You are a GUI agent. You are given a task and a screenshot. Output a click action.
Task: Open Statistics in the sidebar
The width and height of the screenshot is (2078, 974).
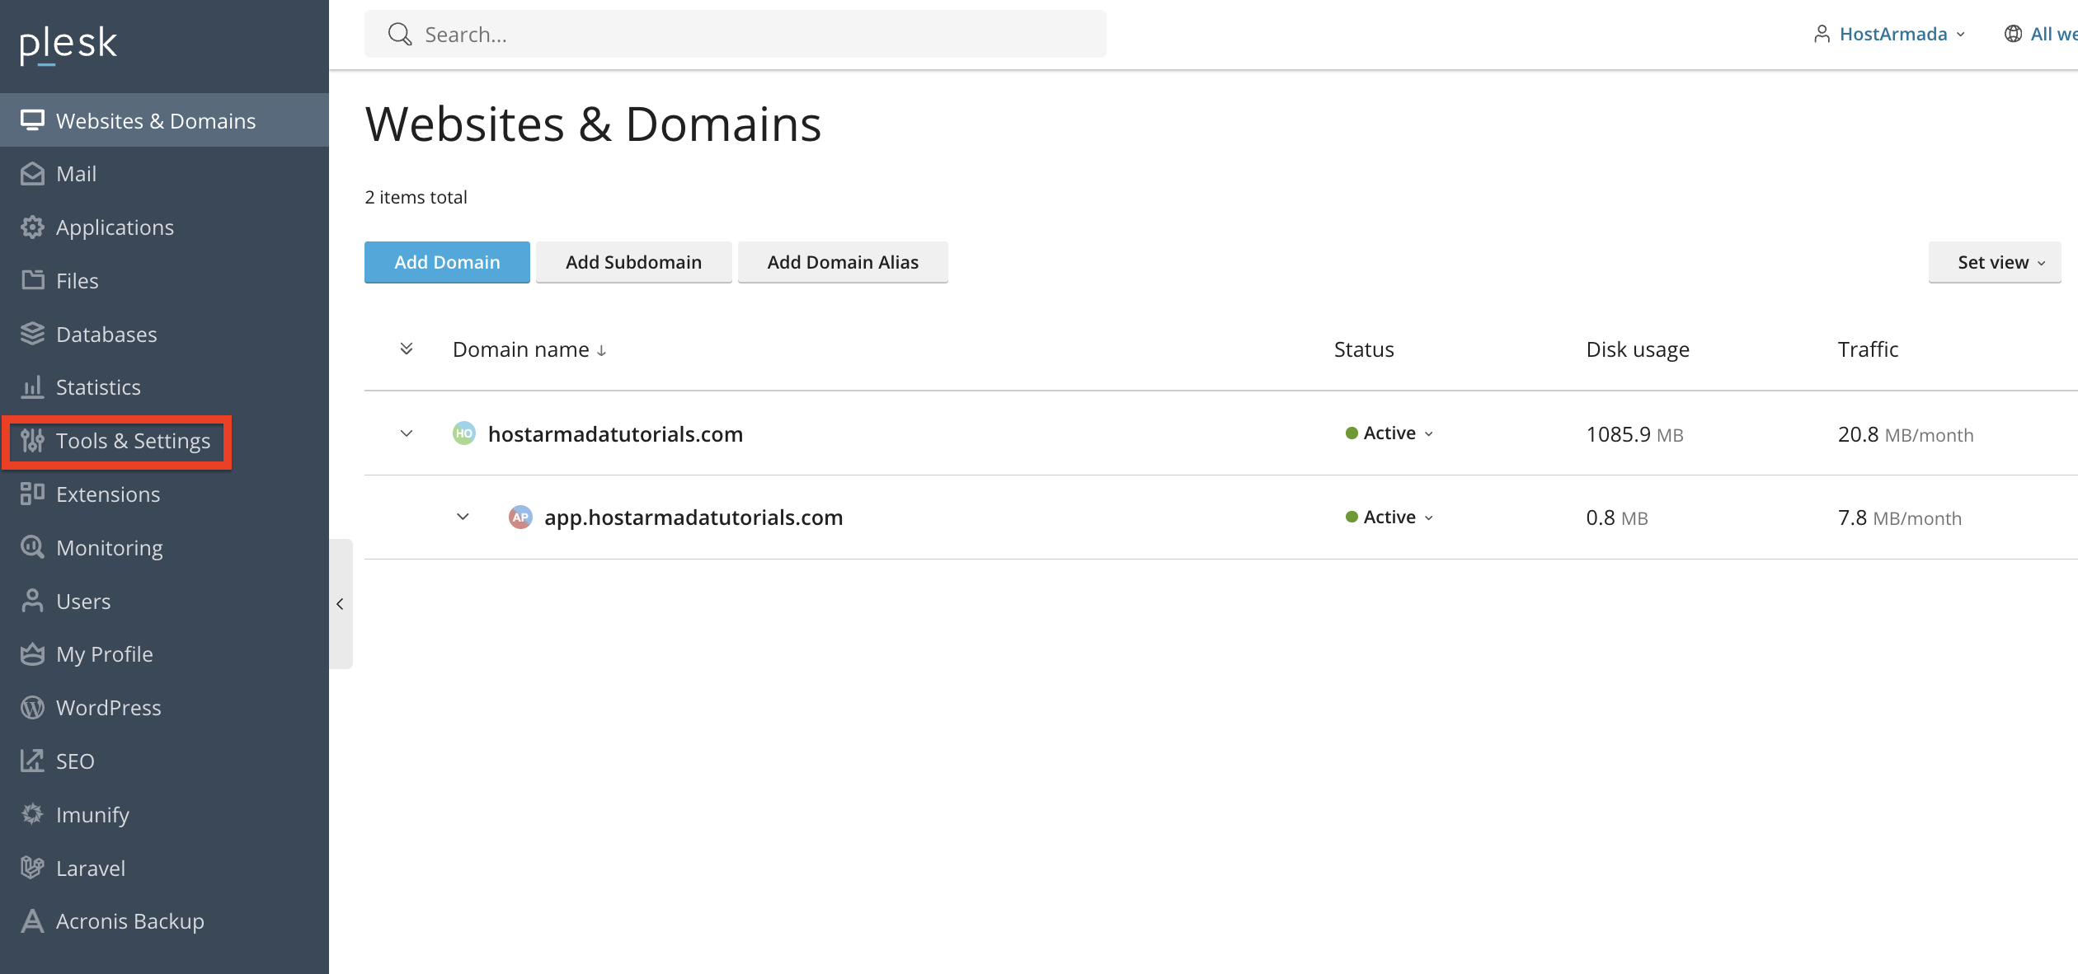pos(164,387)
